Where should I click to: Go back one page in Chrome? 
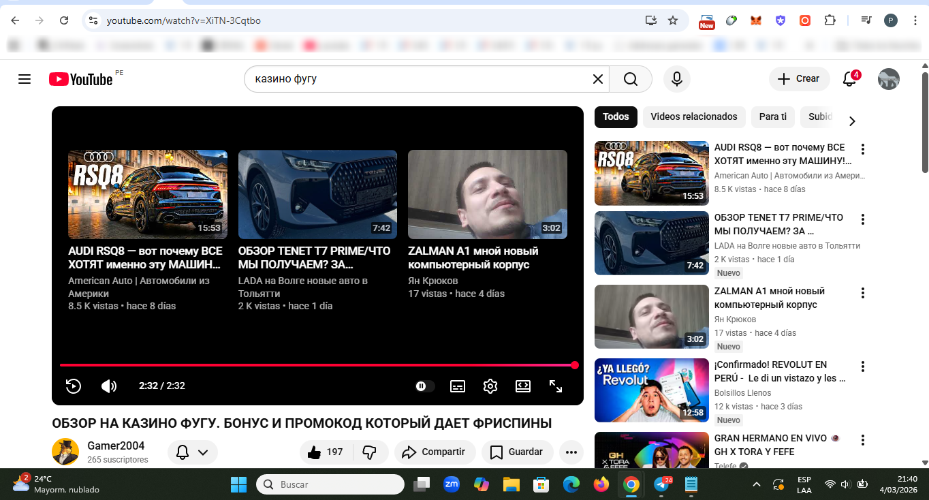pos(15,20)
